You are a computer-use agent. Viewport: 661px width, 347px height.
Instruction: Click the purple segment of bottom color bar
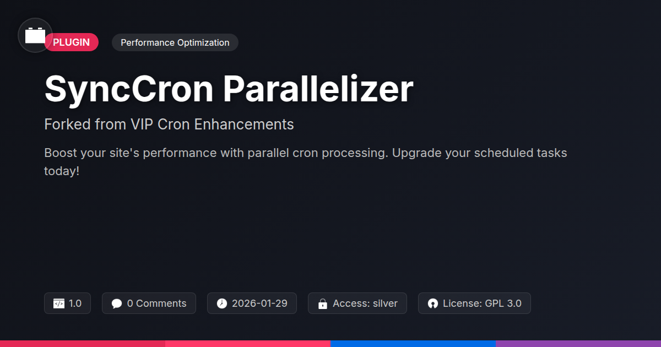point(578,343)
